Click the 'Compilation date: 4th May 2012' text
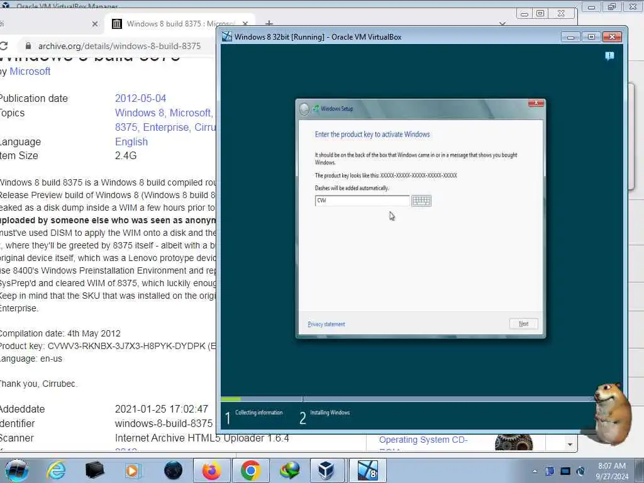Image resolution: width=644 pixels, height=483 pixels. [60, 333]
